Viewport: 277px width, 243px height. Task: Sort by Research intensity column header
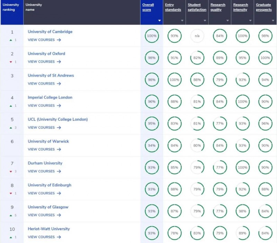[240, 7]
